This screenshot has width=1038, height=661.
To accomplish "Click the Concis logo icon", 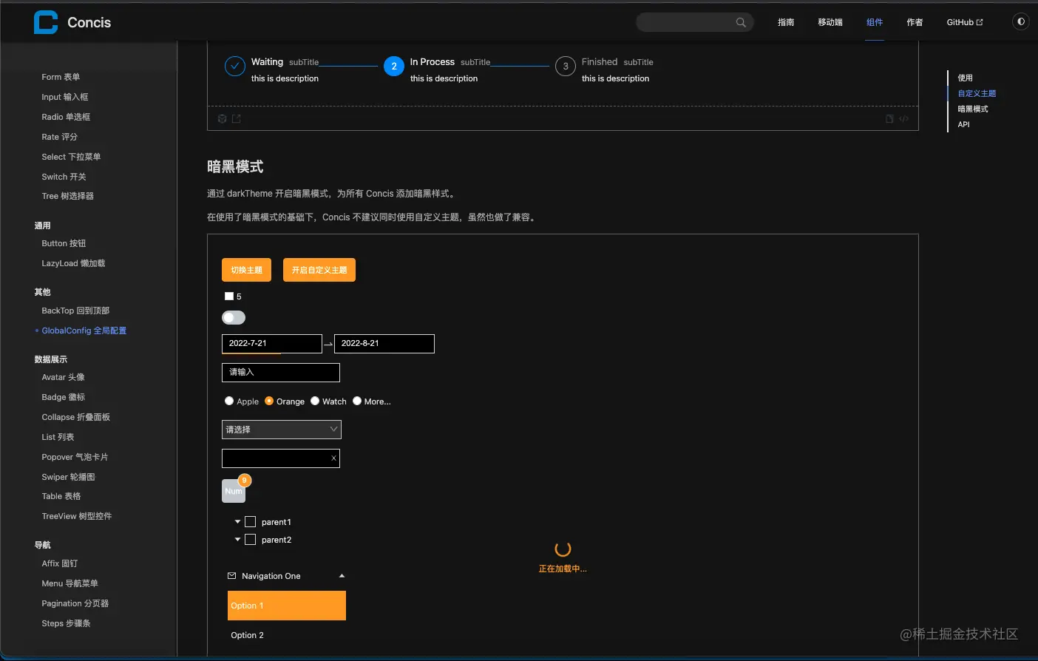I will point(46,22).
